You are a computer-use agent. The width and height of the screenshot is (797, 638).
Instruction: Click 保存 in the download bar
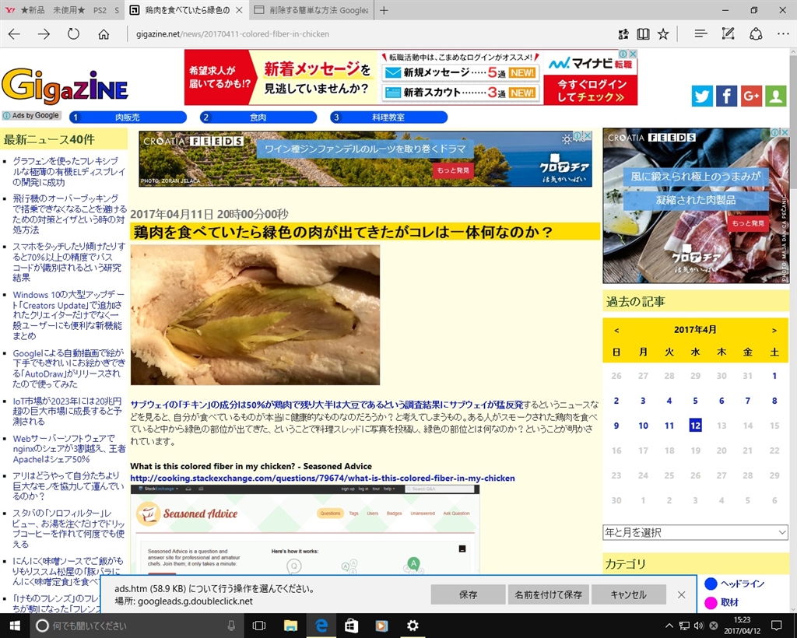point(468,594)
